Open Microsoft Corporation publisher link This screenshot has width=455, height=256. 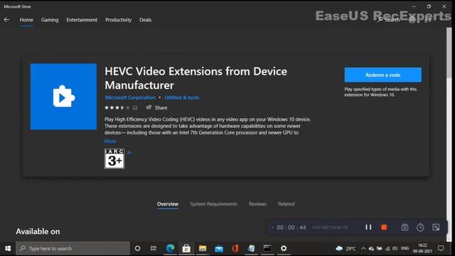(x=130, y=97)
